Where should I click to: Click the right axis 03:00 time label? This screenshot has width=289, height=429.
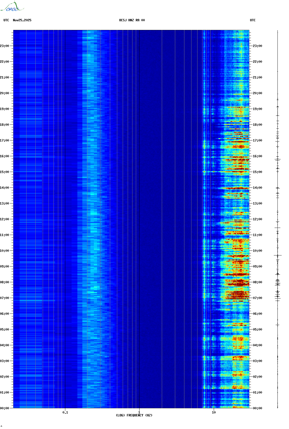click(258, 361)
